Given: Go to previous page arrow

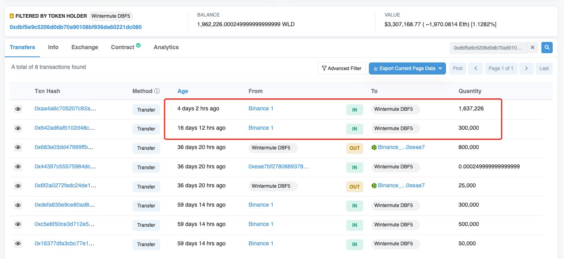Looking at the screenshot, I should (x=476, y=68).
